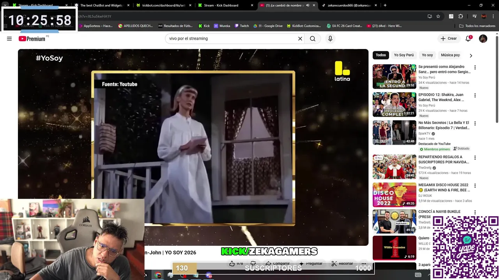
Task: Open the '!!! - Google Drive' bookmark
Action: click(x=268, y=26)
